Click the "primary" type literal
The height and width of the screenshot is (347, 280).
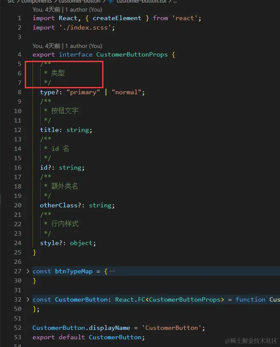coord(83,92)
